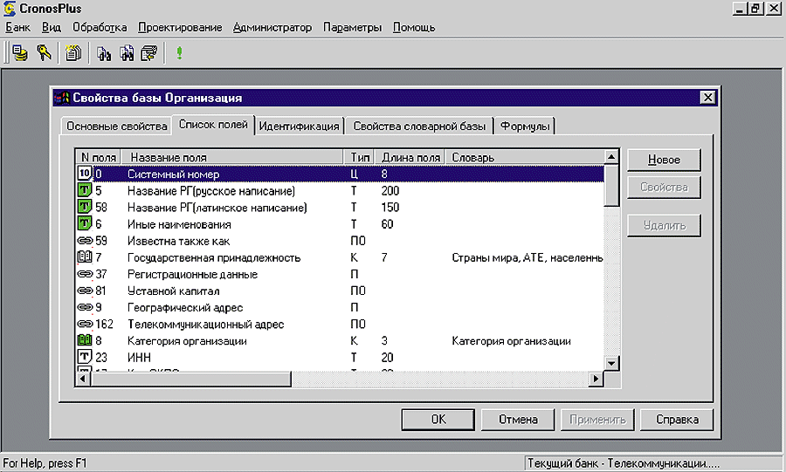Viewport: 786px width, 472px height.
Task: Click the Удалить button
Action: 665,226
